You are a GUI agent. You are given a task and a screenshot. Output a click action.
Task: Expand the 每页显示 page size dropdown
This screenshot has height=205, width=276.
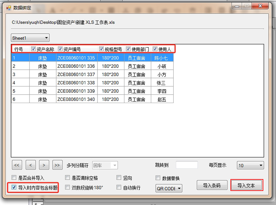(250, 165)
